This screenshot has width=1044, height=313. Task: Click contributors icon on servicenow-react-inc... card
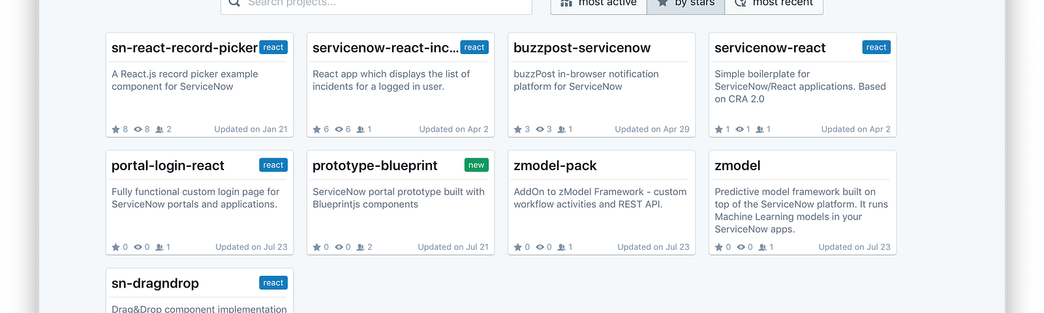[360, 129]
